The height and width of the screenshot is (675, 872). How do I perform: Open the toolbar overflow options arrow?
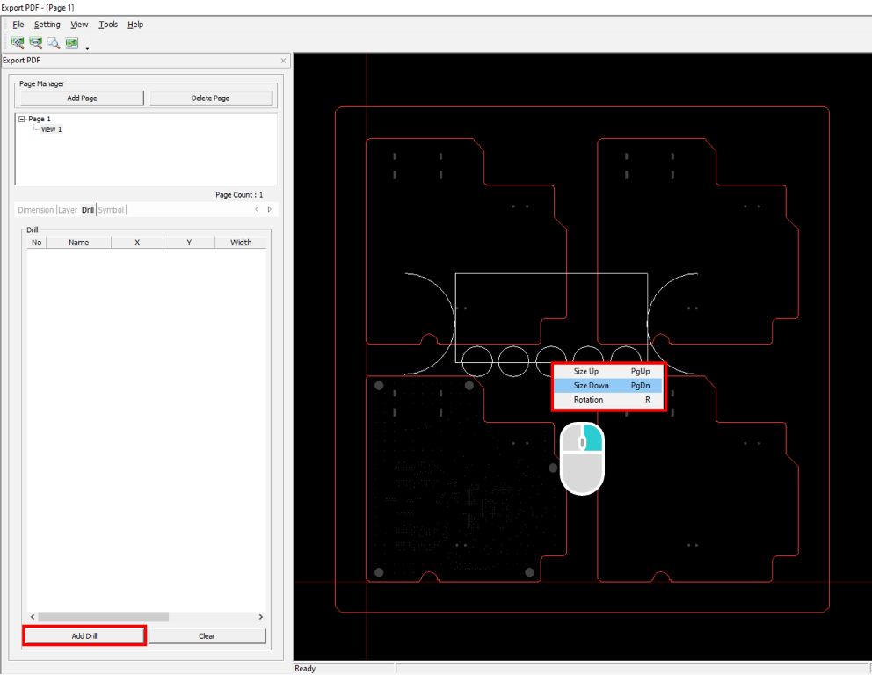(87, 47)
